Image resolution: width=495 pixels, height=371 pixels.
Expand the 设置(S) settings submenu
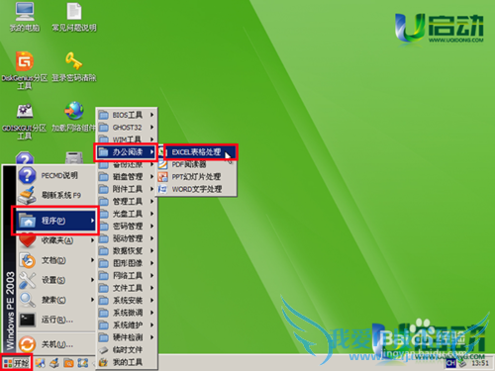(56, 280)
